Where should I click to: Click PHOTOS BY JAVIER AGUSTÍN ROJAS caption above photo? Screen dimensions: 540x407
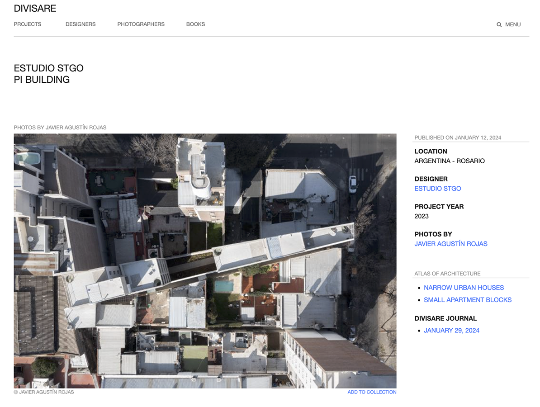pyautogui.click(x=60, y=128)
